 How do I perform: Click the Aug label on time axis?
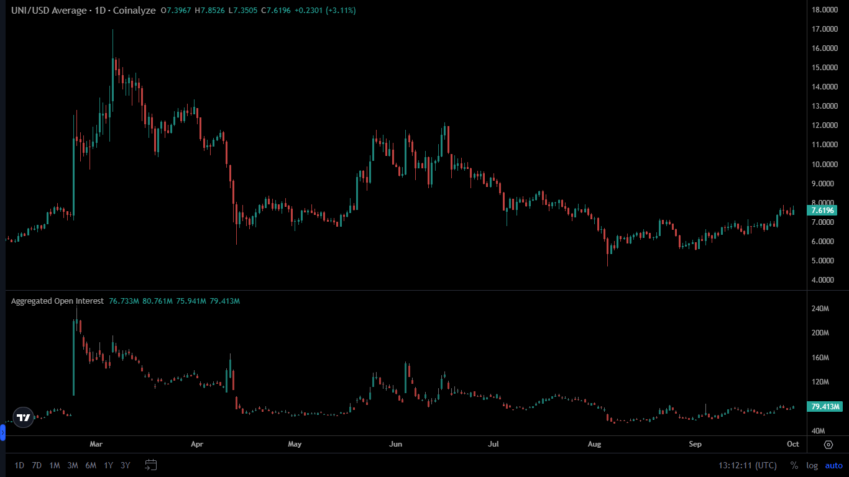coord(595,445)
